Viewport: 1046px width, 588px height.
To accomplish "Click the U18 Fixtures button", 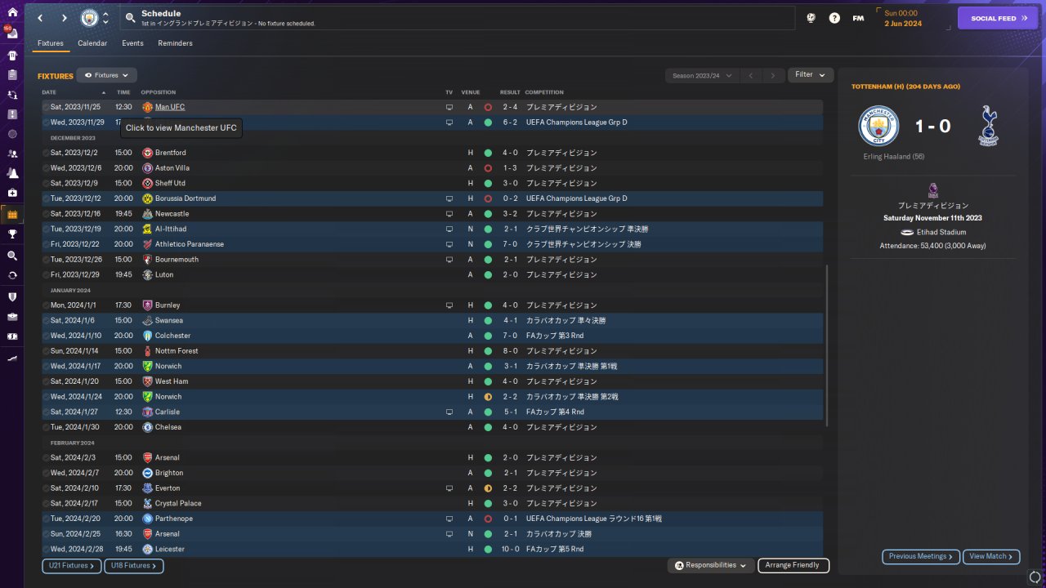I will [134, 565].
